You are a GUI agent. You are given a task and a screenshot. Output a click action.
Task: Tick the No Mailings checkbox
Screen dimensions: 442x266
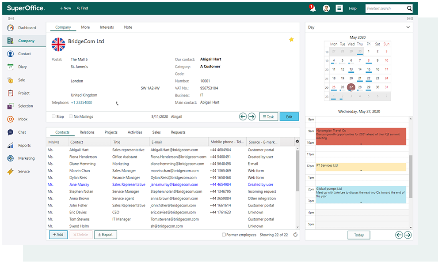[71, 117]
